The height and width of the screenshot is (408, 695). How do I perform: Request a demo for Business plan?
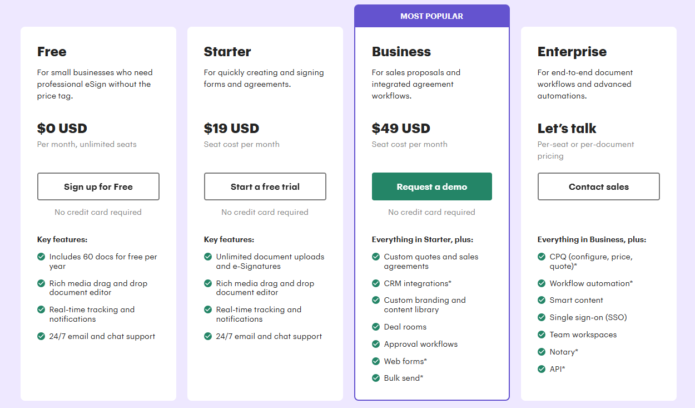pos(432,186)
